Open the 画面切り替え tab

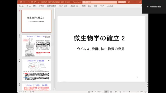51,6
